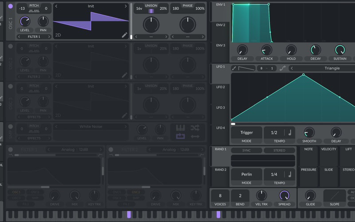Click the sampler bounce arrows icon

coord(195,136)
